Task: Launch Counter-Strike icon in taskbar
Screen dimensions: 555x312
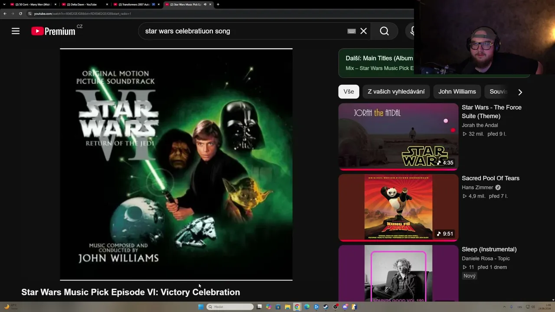Action: 354,307
